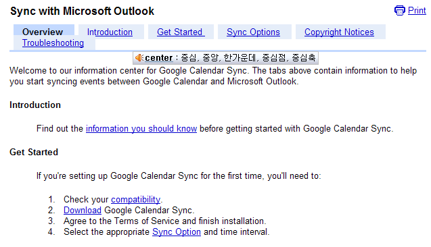This screenshot has width=431, height=247.
Task: Follow the information you should know link
Action: coord(141,129)
